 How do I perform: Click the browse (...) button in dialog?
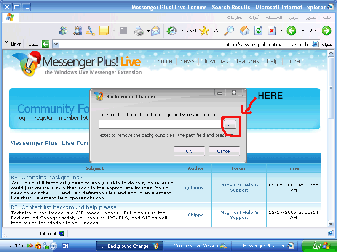230,124
